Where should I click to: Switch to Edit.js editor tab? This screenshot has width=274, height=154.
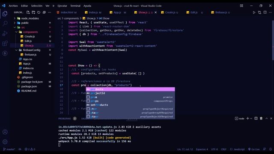194,12
